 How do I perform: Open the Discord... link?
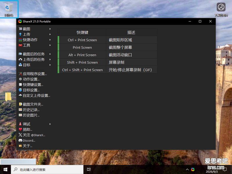pos(35,140)
